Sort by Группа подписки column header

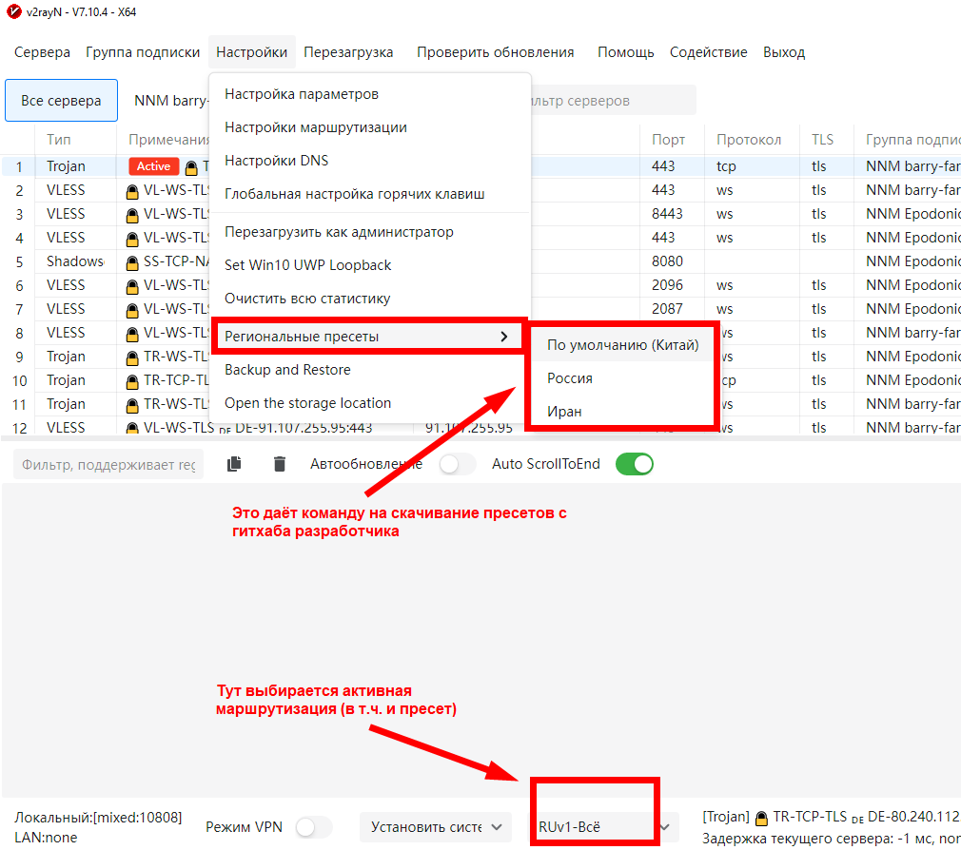908,140
